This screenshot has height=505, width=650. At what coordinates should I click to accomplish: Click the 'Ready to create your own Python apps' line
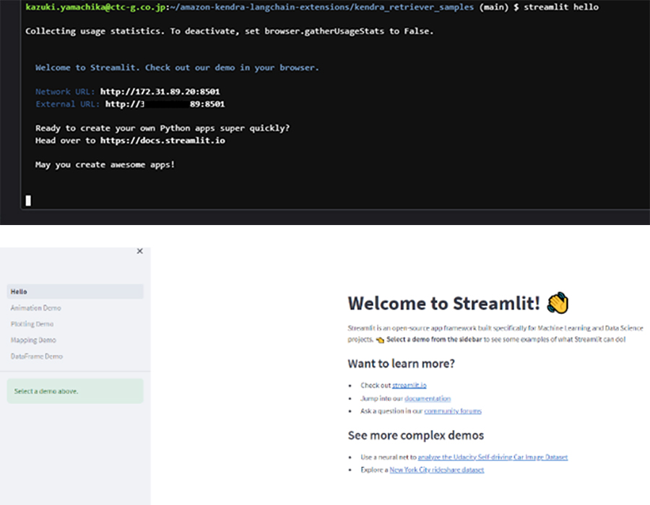pos(162,128)
